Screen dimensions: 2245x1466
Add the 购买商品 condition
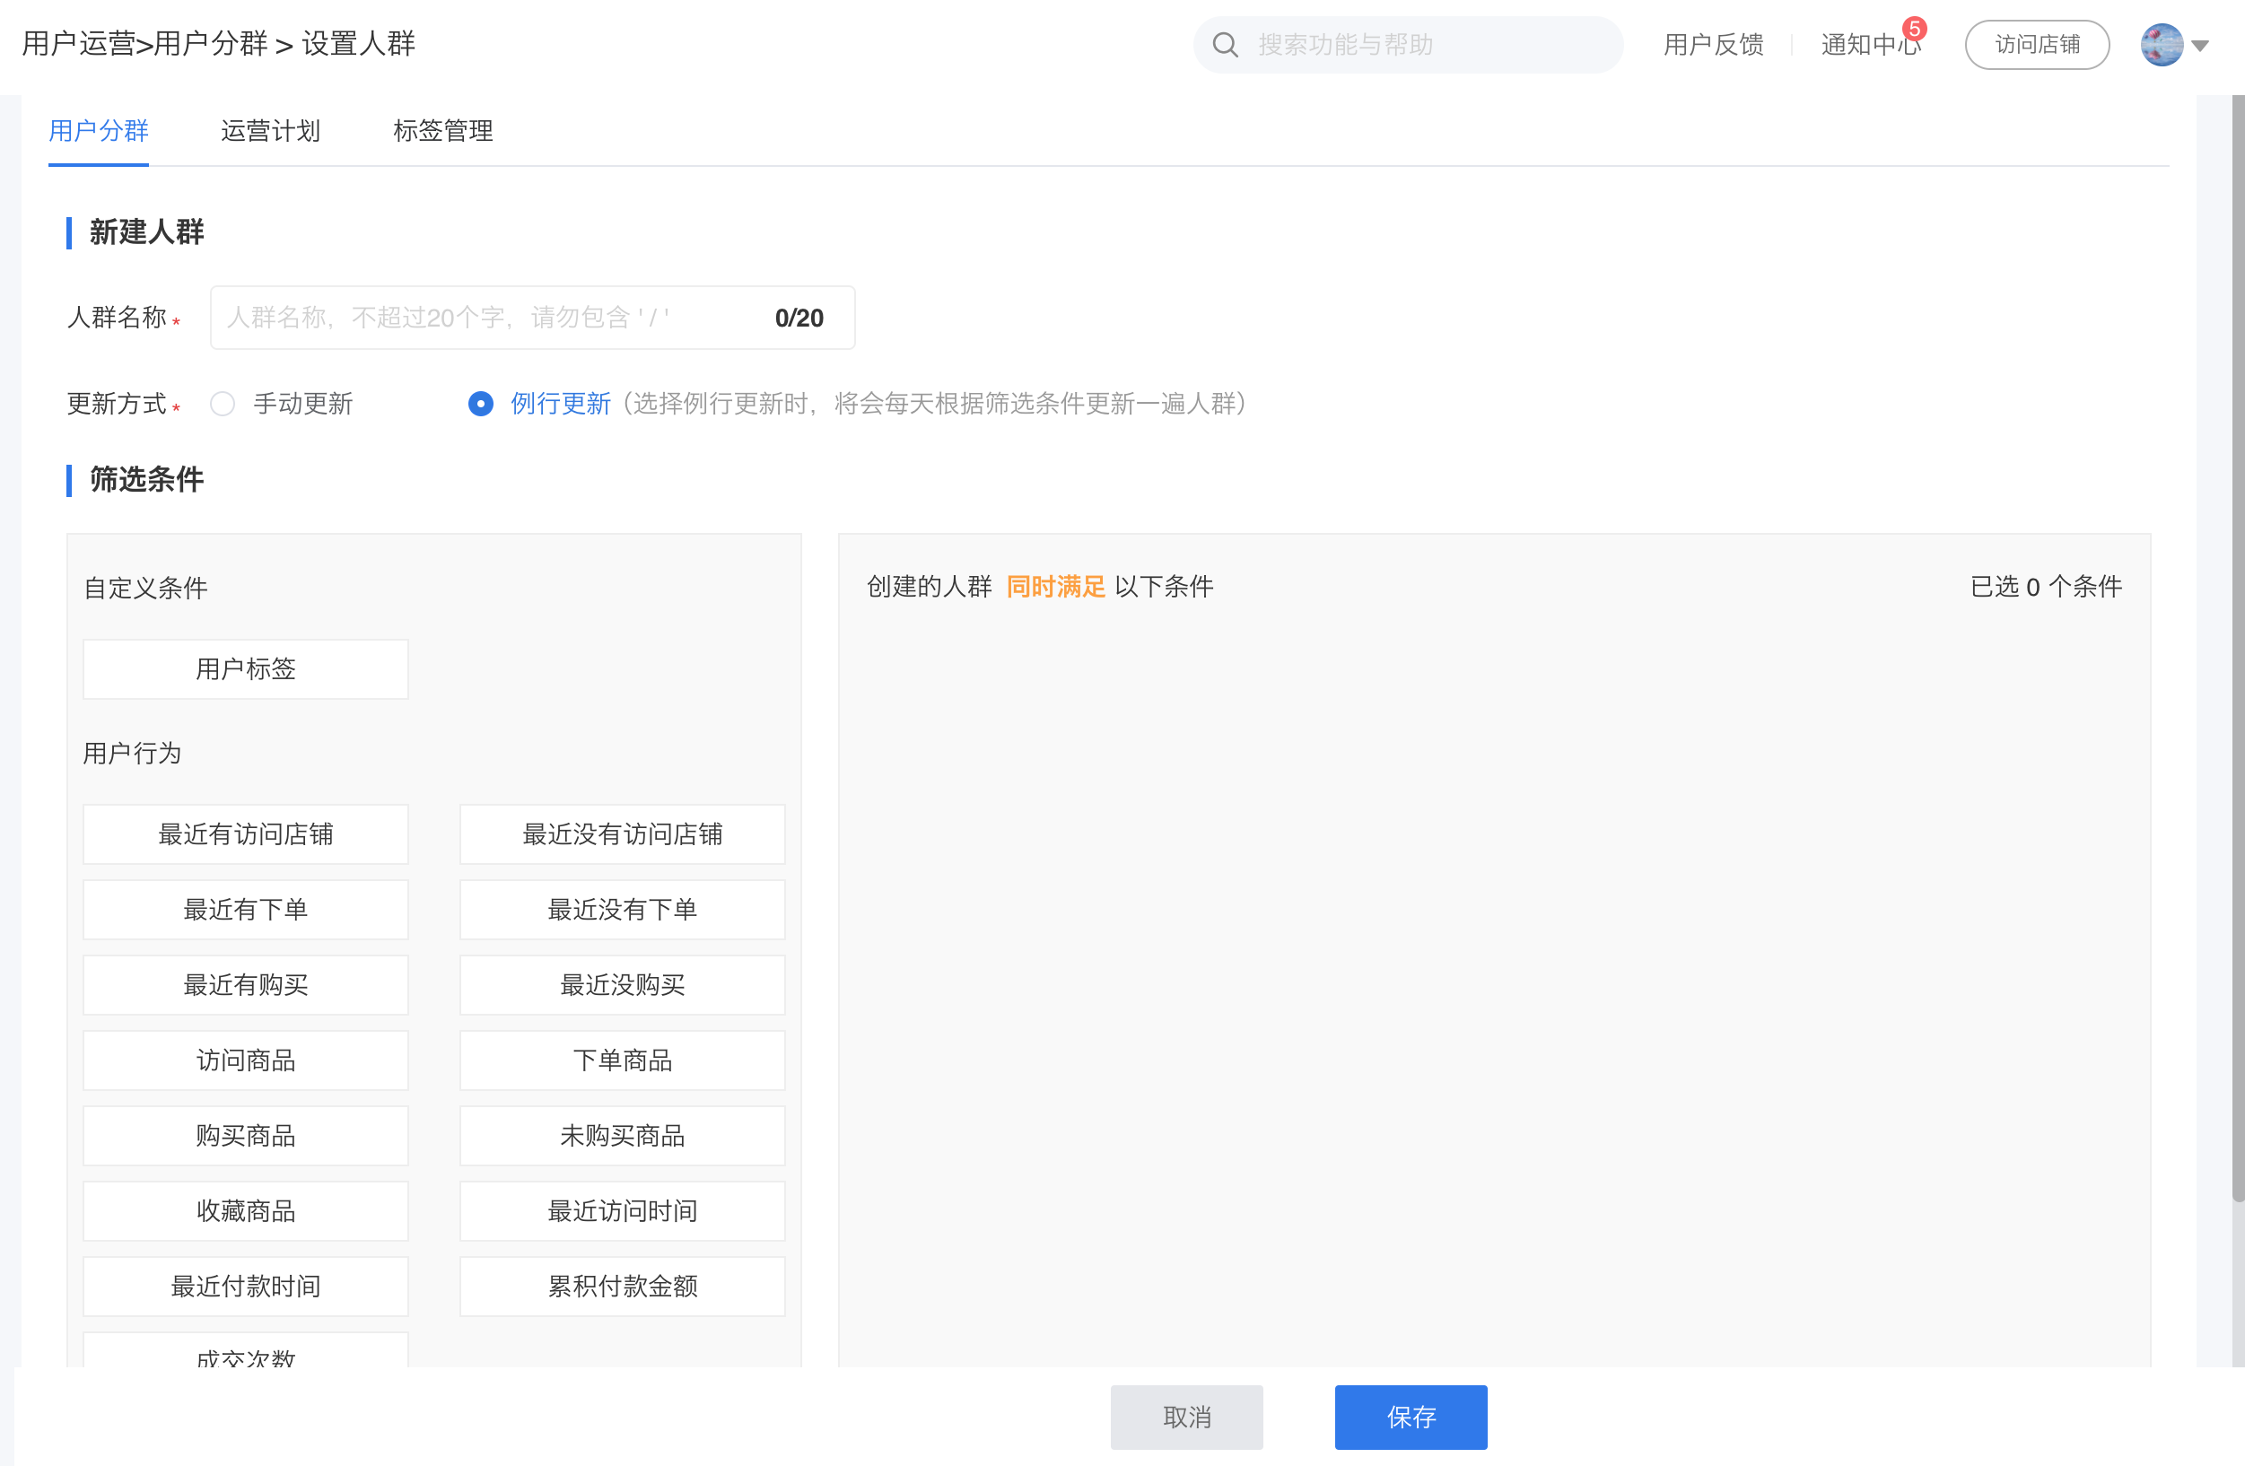tap(245, 1136)
